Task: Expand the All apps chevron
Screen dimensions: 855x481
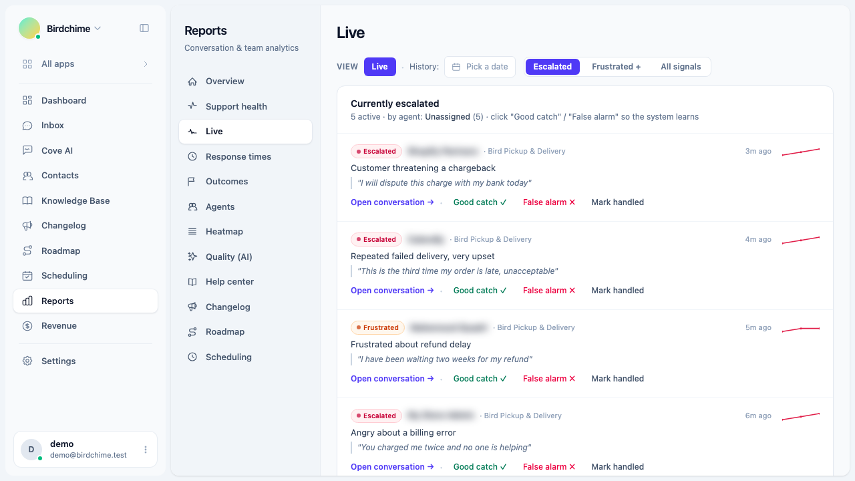Action: pos(146,64)
